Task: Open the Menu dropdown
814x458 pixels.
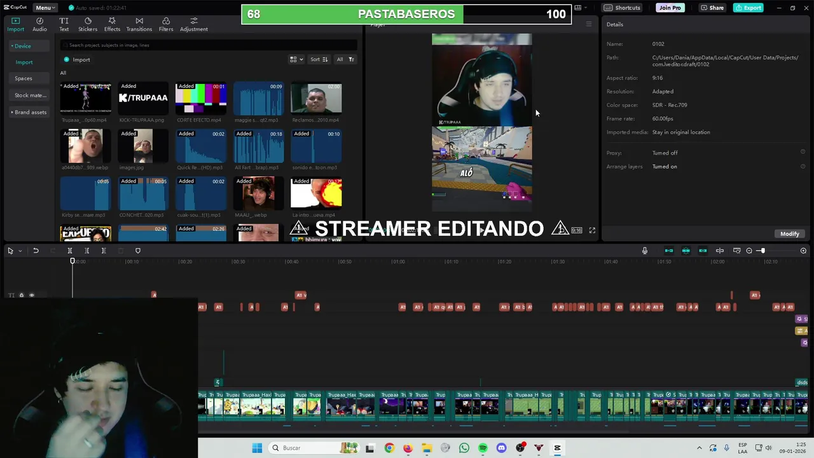Action: [46, 8]
